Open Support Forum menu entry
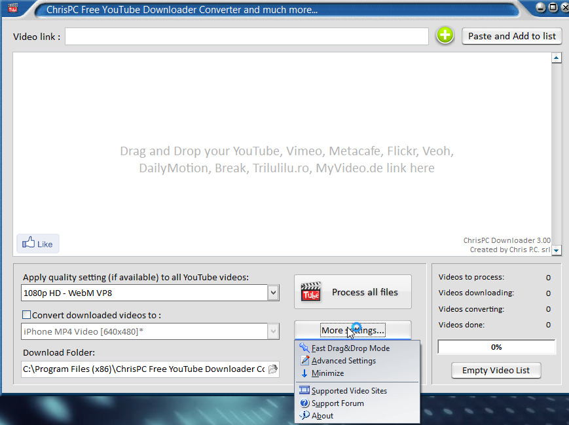Image resolution: width=569 pixels, height=425 pixels. (x=358, y=403)
